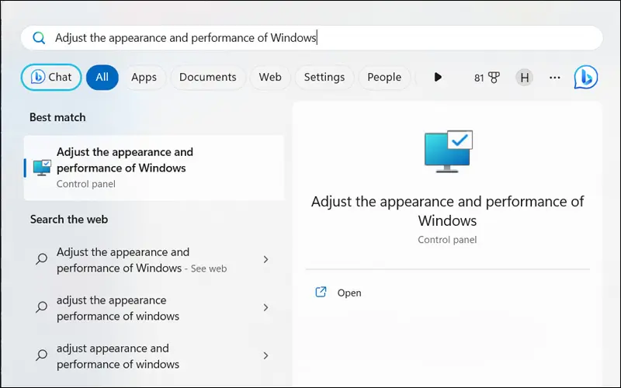Open the best match Control panel result
Viewport: 621px width, 388px height.
coord(154,168)
